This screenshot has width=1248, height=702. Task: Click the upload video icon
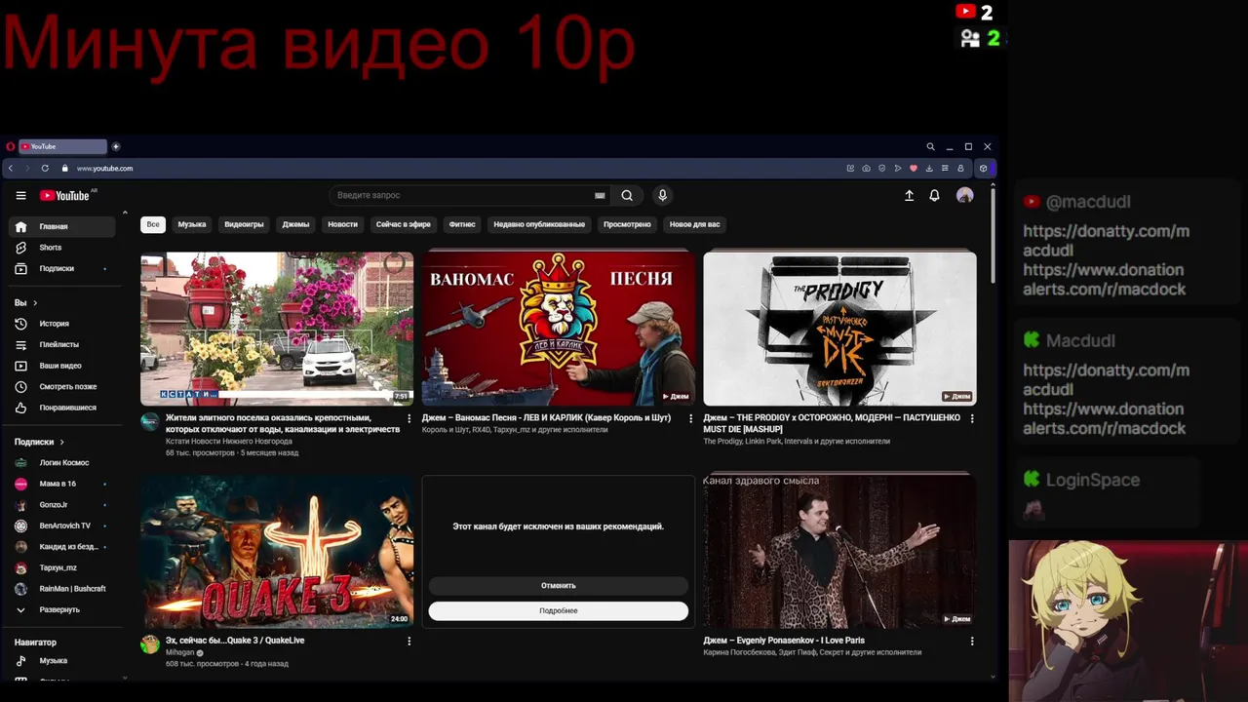(909, 195)
